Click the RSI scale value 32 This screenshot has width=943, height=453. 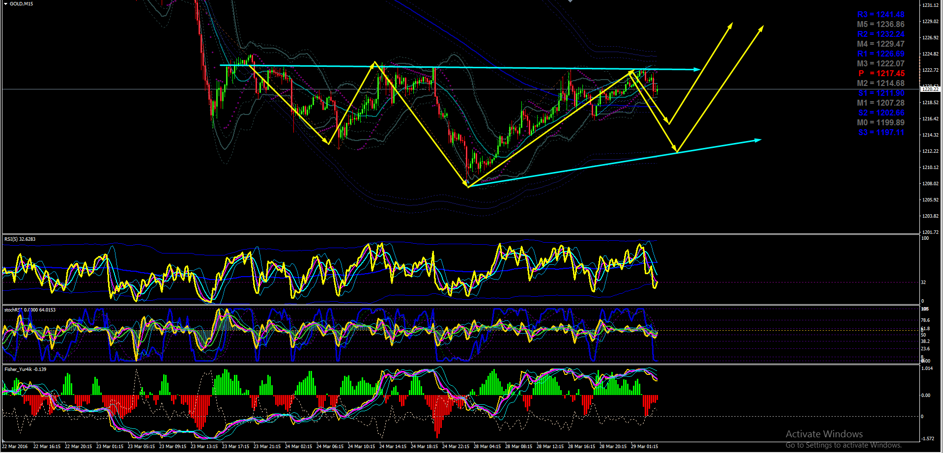pos(923,283)
